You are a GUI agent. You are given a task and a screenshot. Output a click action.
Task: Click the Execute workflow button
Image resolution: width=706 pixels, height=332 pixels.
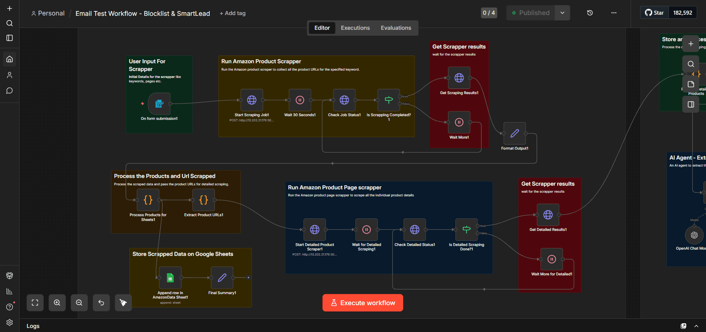[x=362, y=303]
